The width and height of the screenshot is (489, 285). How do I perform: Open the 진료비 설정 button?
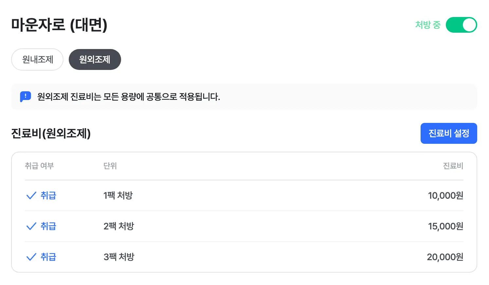pyautogui.click(x=449, y=133)
